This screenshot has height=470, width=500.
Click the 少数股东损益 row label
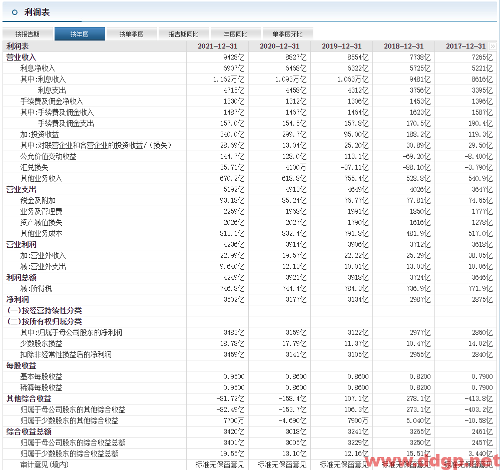tap(41, 344)
